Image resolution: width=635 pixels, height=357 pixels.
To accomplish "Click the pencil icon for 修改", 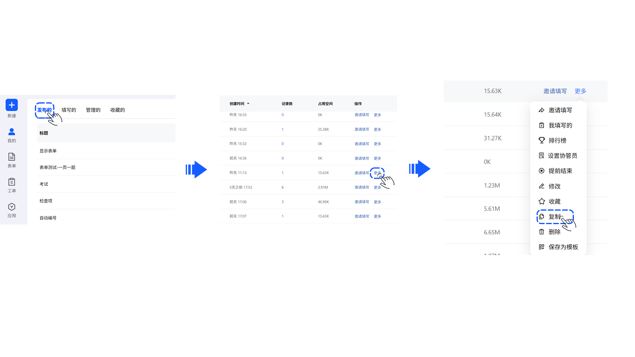I will tap(541, 186).
